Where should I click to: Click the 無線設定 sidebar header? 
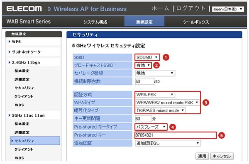pyautogui.click(x=34, y=34)
